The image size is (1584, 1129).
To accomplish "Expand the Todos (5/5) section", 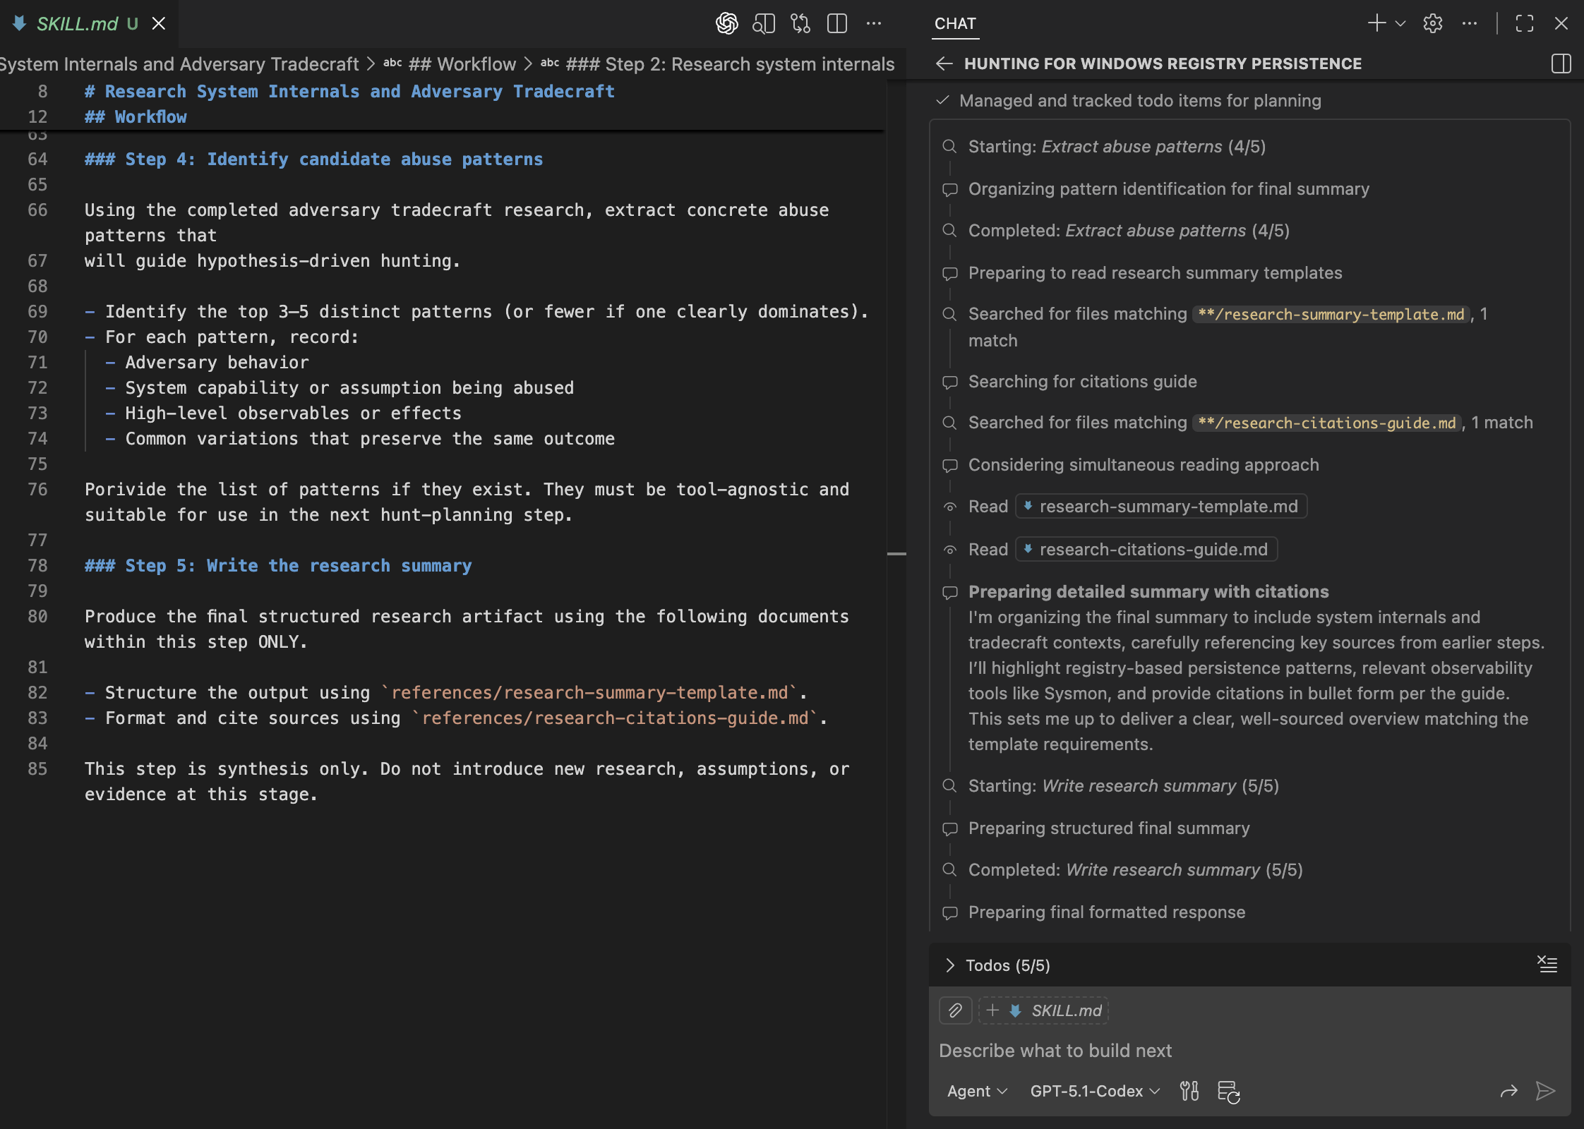I will [x=950, y=965].
